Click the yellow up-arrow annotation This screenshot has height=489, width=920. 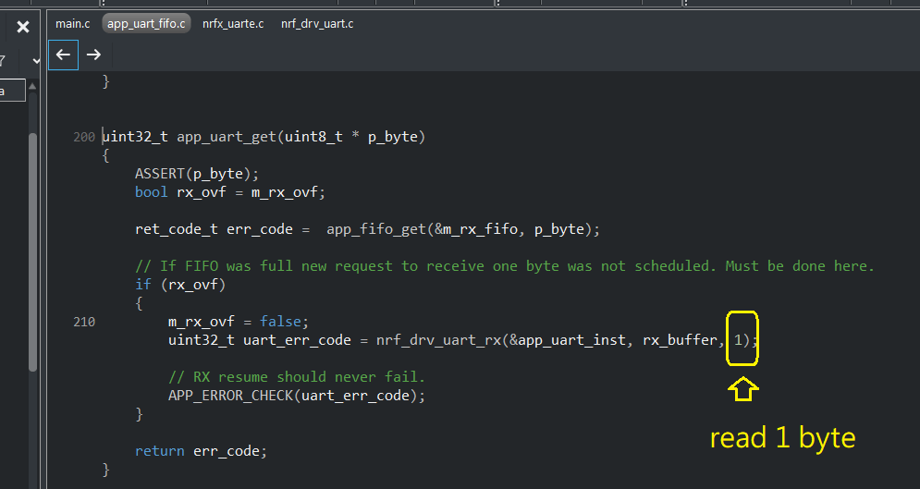743,389
